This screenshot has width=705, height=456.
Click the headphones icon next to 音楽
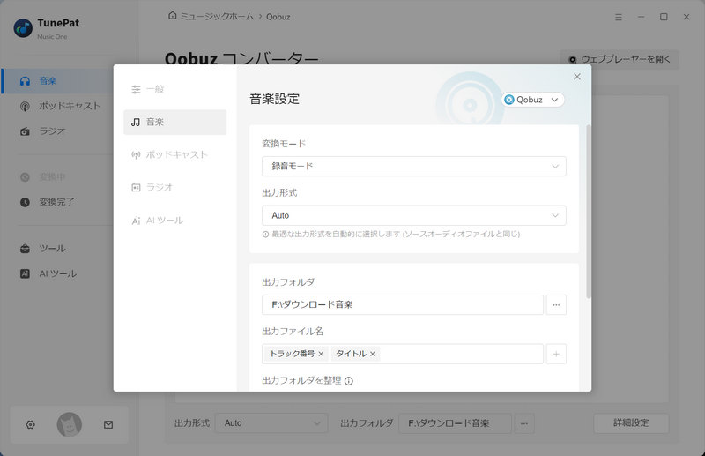click(x=26, y=81)
